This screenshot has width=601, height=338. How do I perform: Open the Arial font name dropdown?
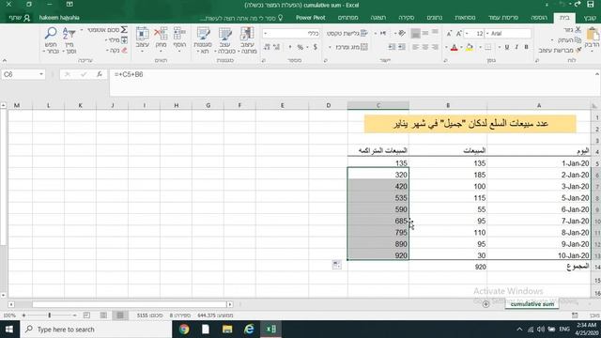pos(487,34)
